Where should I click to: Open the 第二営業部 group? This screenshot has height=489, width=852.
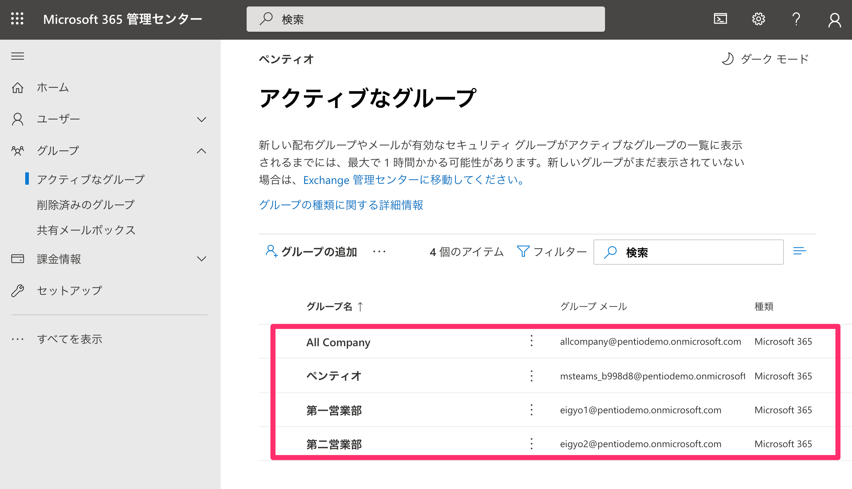334,444
